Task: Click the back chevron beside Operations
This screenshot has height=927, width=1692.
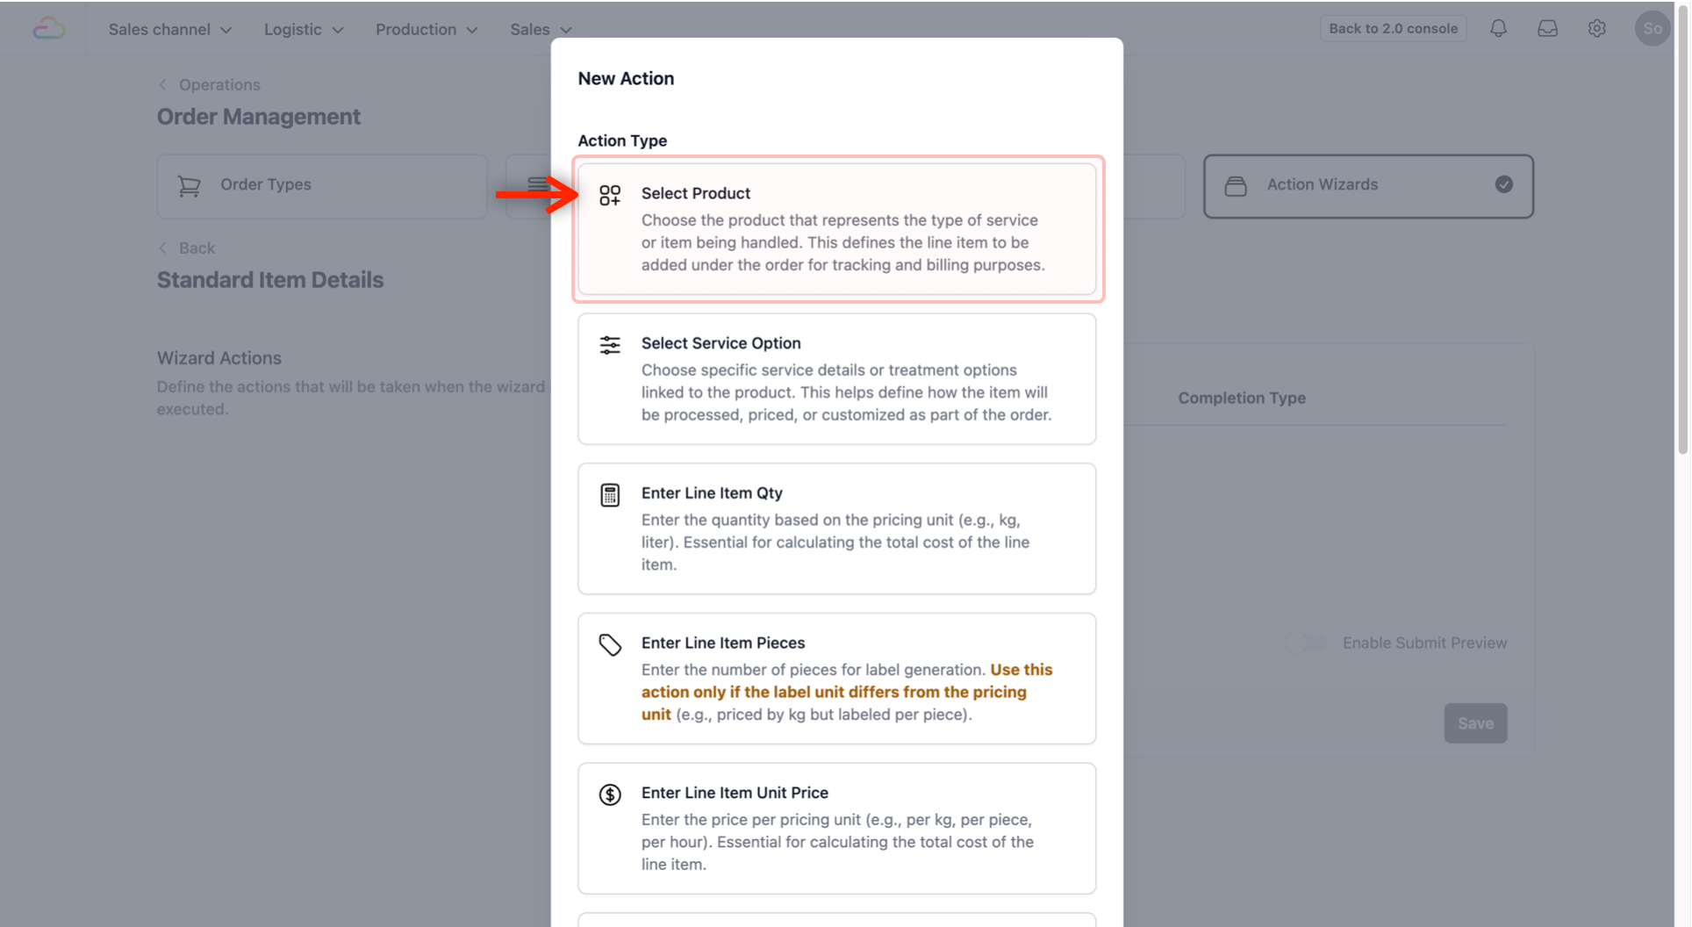Action: pyautogui.click(x=162, y=84)
